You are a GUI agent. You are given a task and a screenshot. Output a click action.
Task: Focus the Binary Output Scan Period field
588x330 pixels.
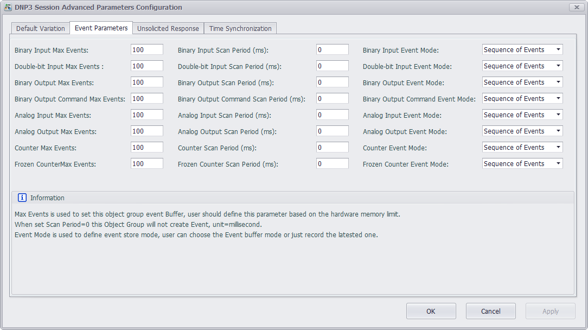click(x=332, y=82)
